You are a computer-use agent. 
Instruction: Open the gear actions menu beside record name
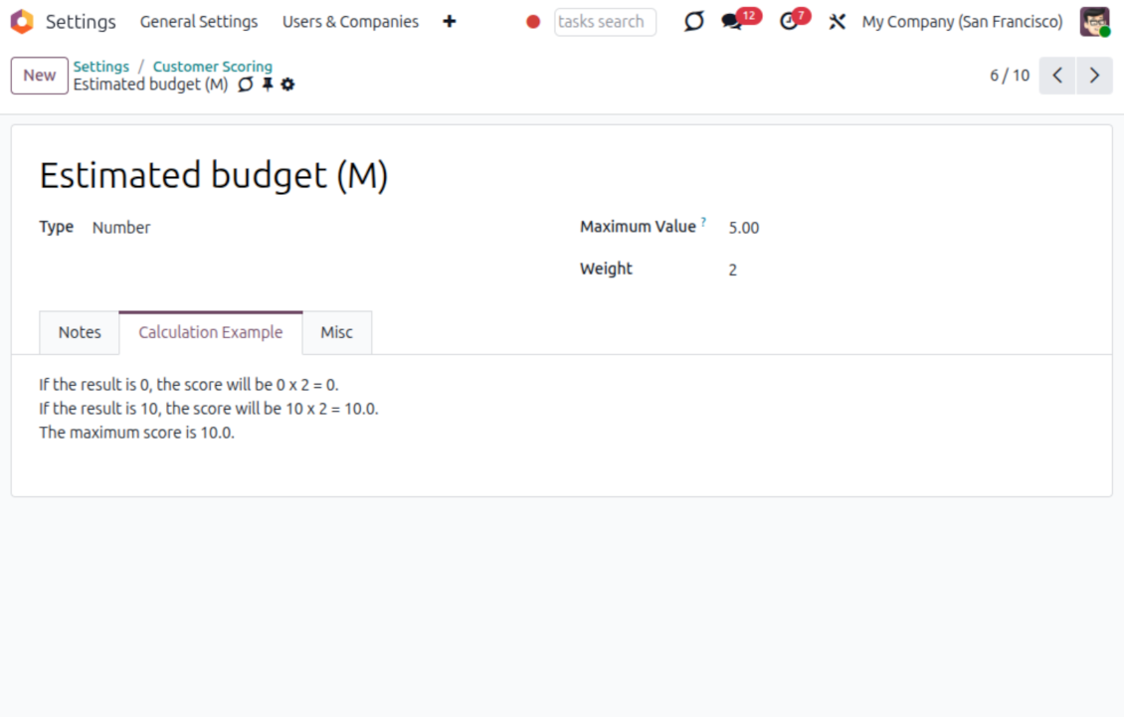[287, 85]
